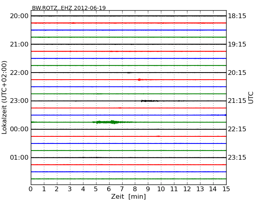Image resolution: width=257 pixels, height=205 pixels.
Task: Click x-axis tick label 15
Action: (x=226, y=189)
